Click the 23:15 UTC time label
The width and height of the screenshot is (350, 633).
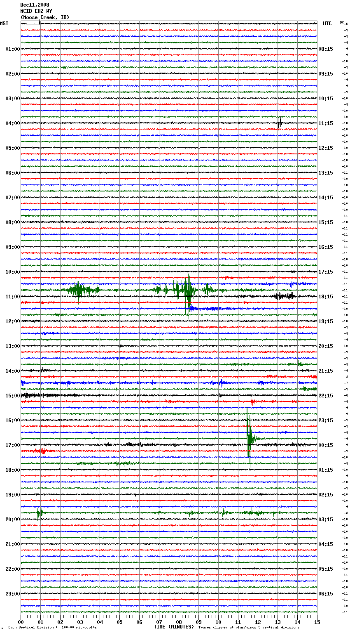tap(326, 420)
